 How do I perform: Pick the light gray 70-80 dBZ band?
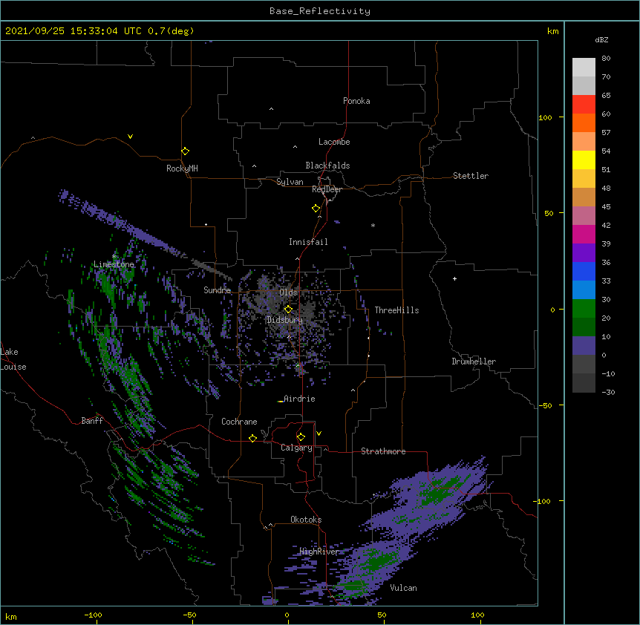[584, 67]
